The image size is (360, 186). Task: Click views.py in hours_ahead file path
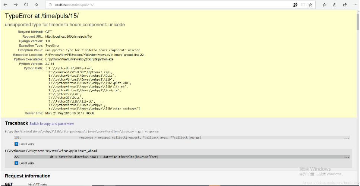(x=51, y=151)
